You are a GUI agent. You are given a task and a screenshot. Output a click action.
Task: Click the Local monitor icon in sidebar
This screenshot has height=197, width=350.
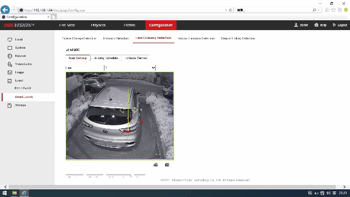point(10,39)
